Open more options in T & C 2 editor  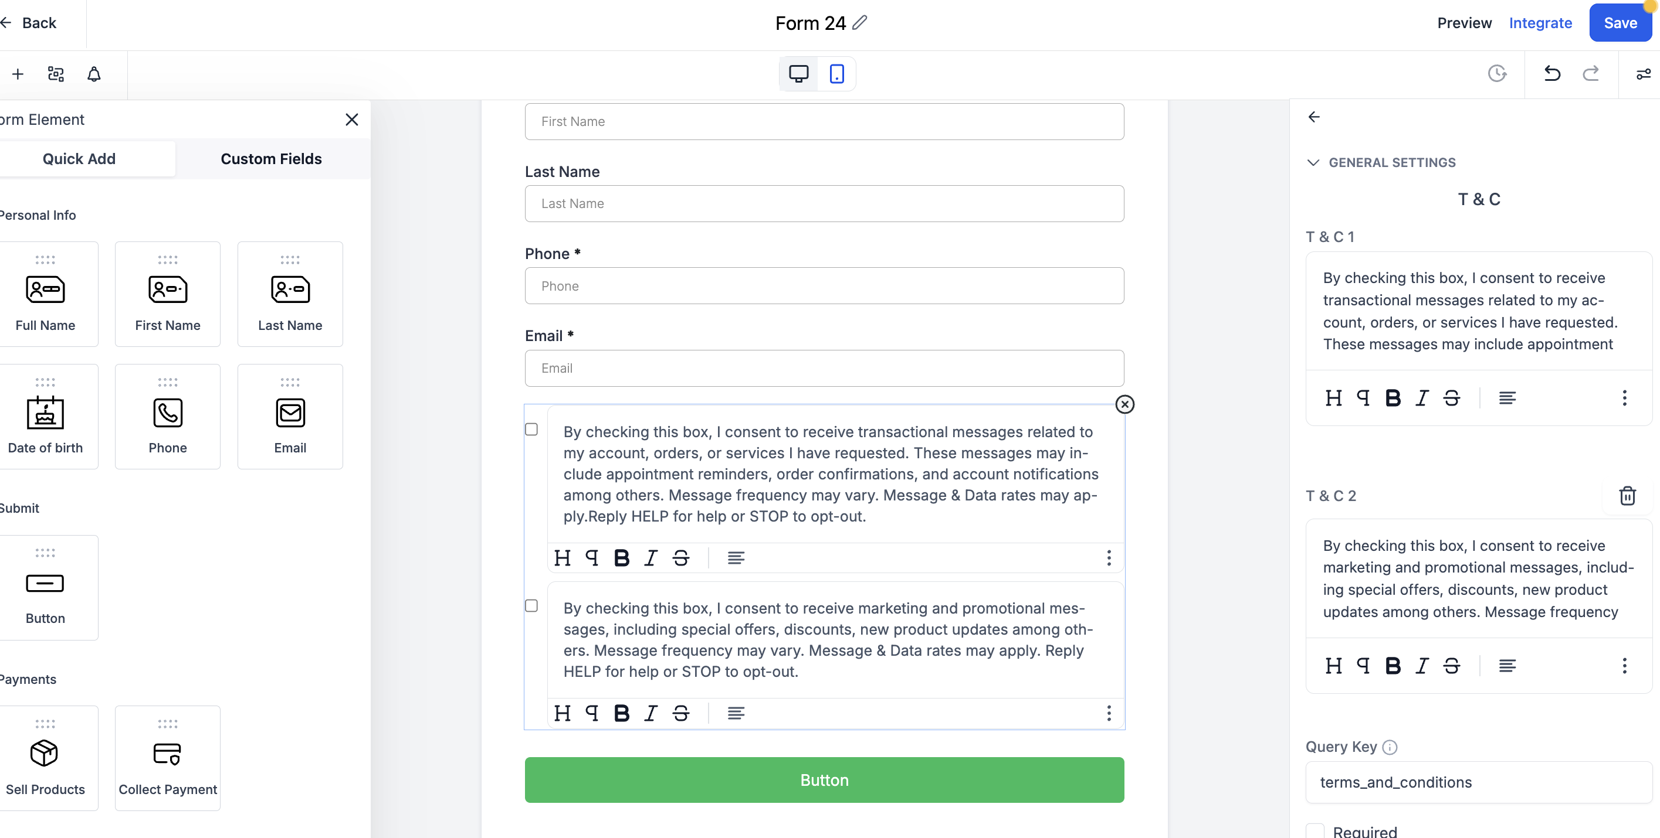click(x=1624, y=666)
